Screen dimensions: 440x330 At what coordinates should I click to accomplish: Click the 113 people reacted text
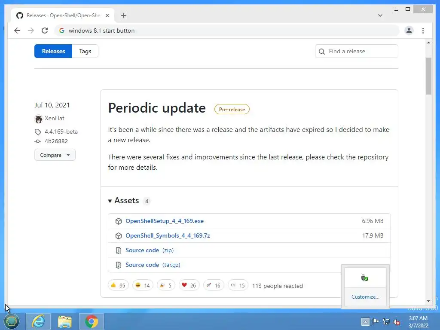[277, 286]
